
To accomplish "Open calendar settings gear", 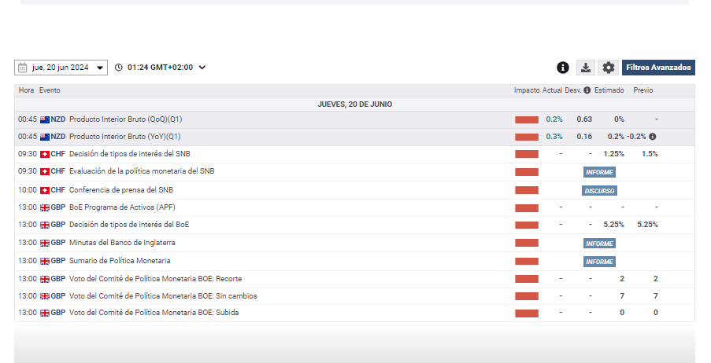I will coord(608,68).
